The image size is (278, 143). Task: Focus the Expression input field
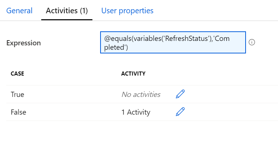pyautogui.click(x=173, y=42)
